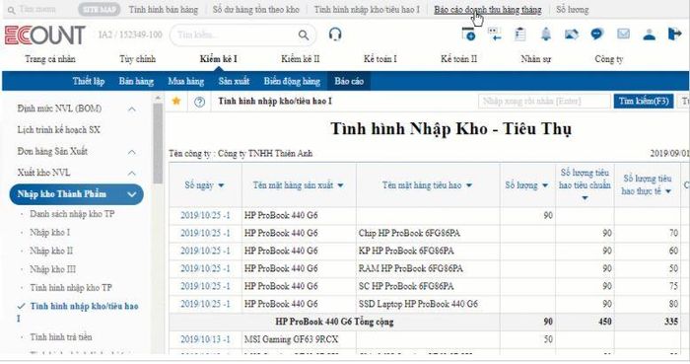Open Số dư hàng tồn theo kho shortcut
Image resolution: width=690 pixels, height=364 pixels.
point(255,9)
